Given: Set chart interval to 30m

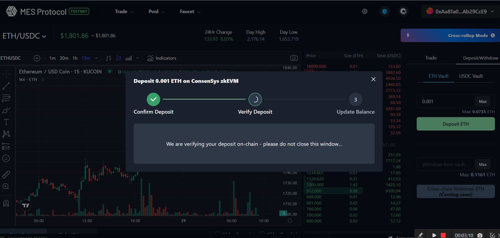Looking at the screenshot, I should click(x=64, y=58).
